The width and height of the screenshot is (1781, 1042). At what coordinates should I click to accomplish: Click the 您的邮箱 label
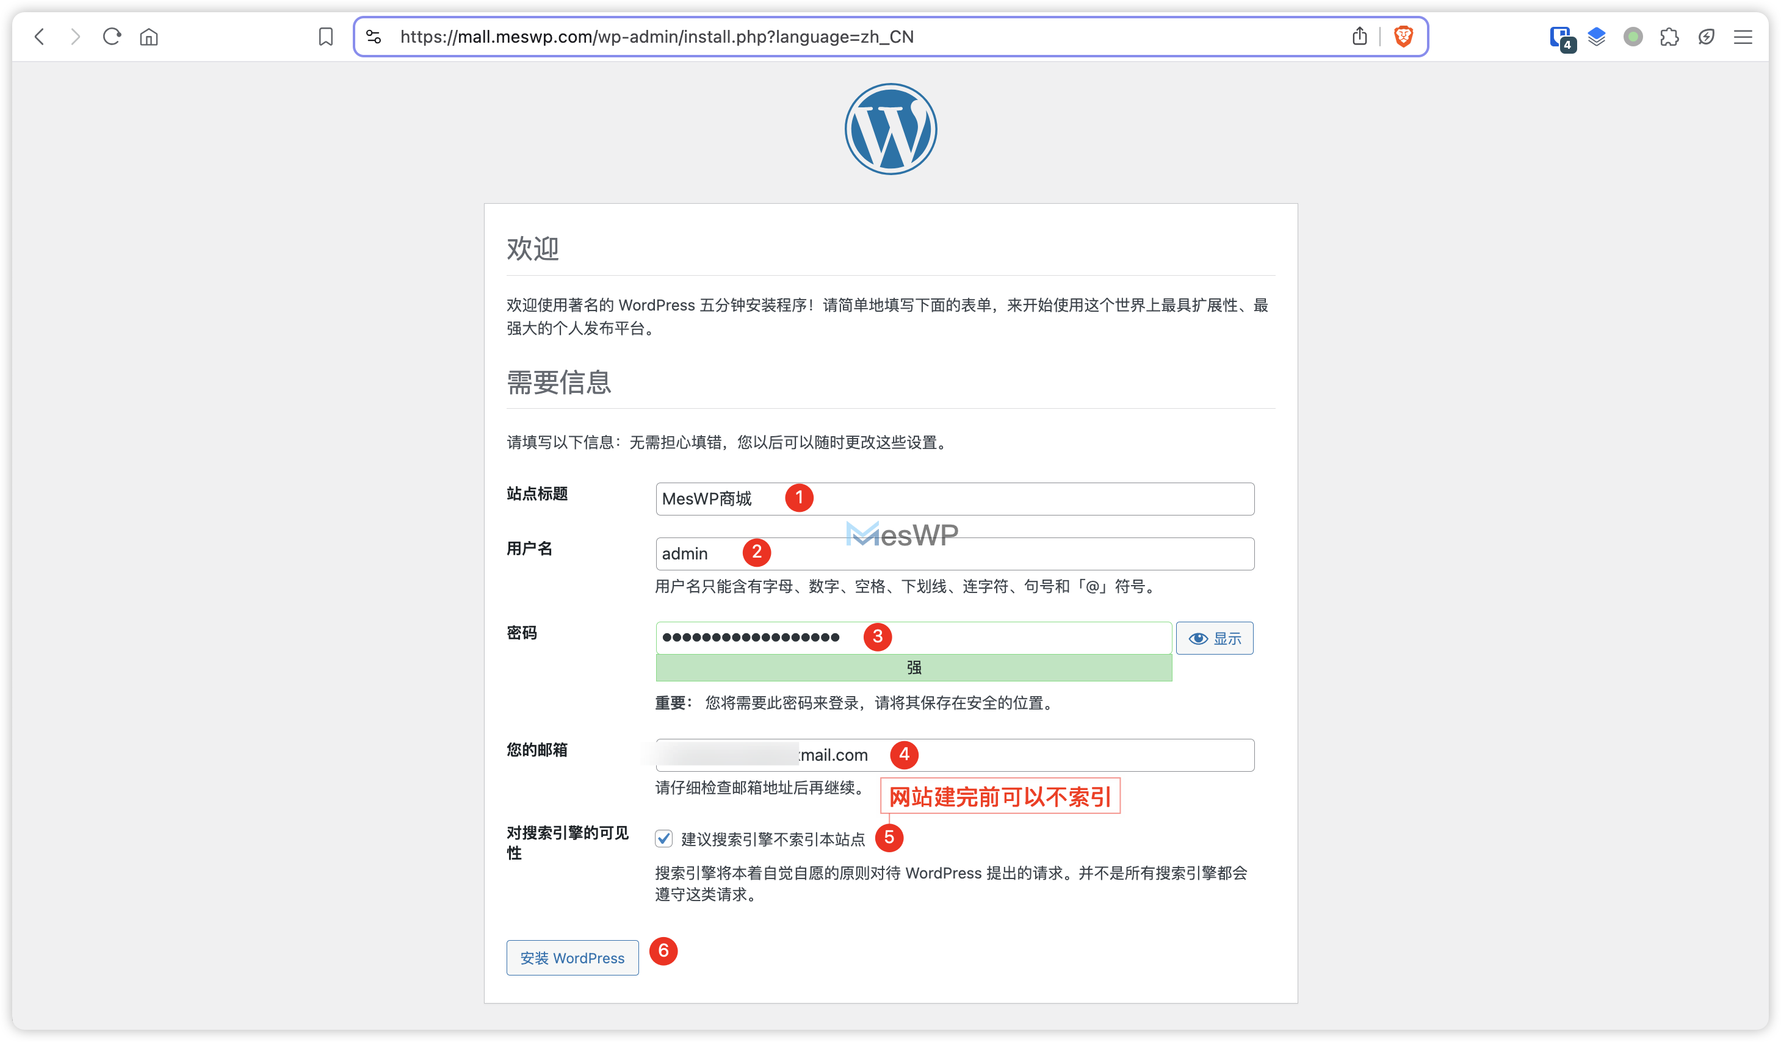[537, 750]
